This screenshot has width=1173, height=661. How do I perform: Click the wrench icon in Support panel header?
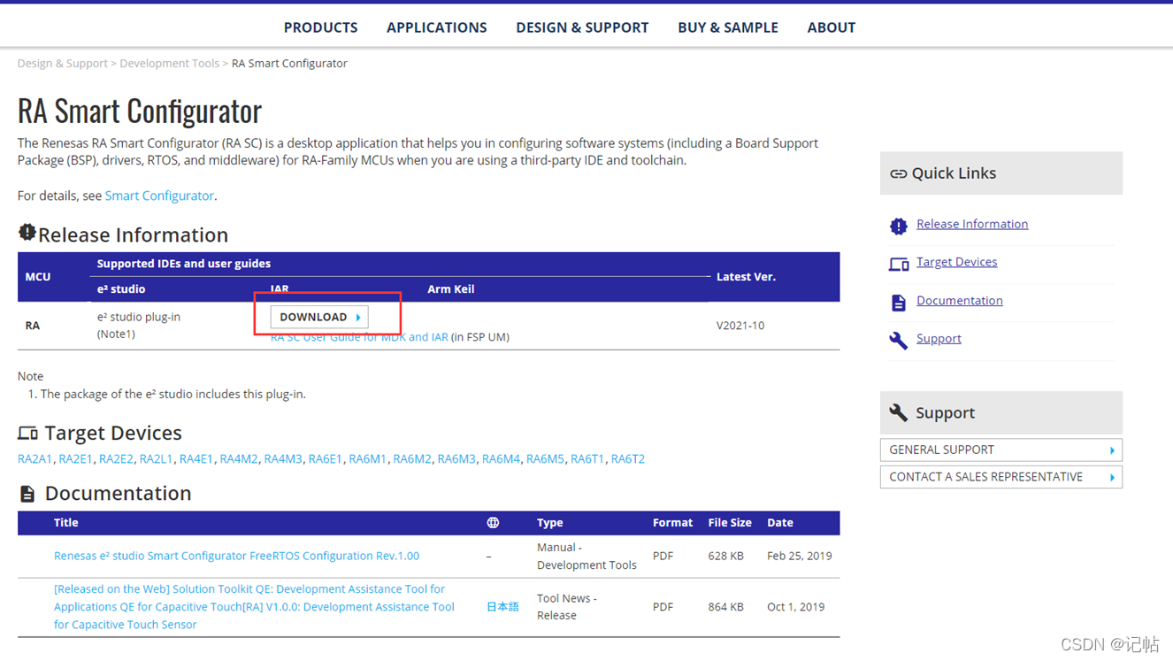(x=898, y=412)
